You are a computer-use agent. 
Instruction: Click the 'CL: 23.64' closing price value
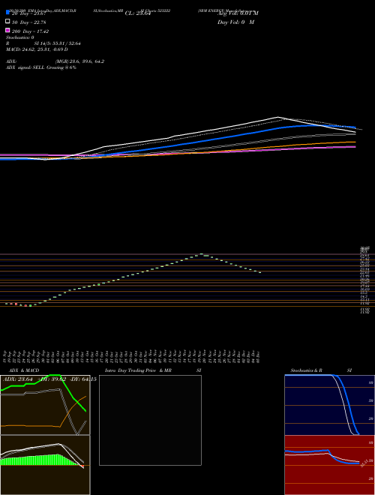pyautogui.click(x=138, y=13)
